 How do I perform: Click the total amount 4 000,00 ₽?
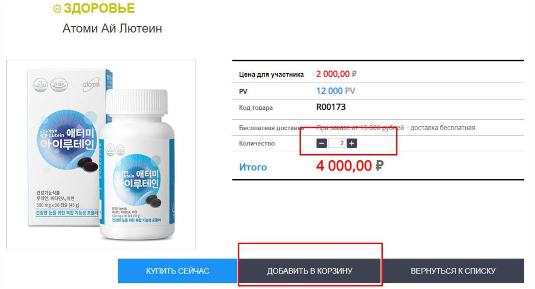(350, 166)
